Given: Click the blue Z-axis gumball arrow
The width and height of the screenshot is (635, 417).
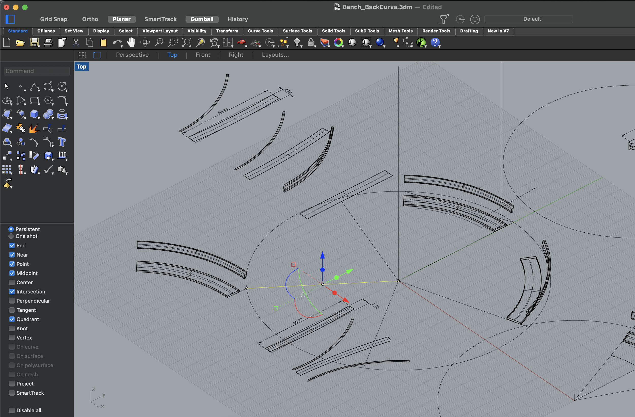Looking at the screenshot, I should [322, 255].
